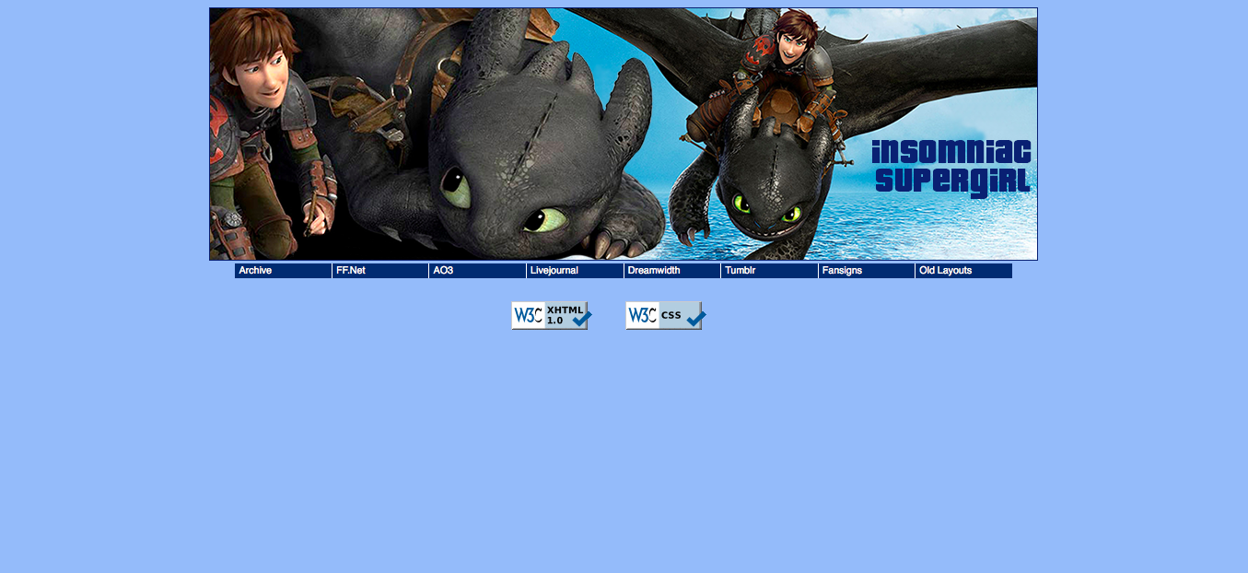
Task: Visit the Livejournal page
Action: point(575,271)
